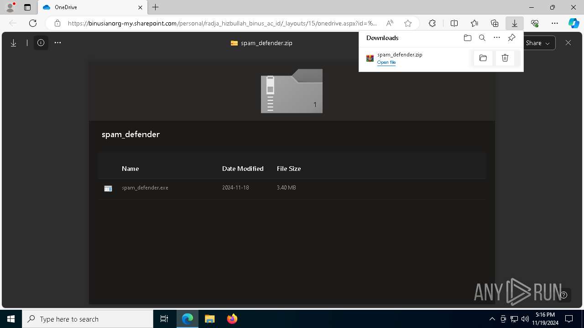This screenshot has height=328, width=584.
Task: Open a new browser tab
Action: click(156, 7)
